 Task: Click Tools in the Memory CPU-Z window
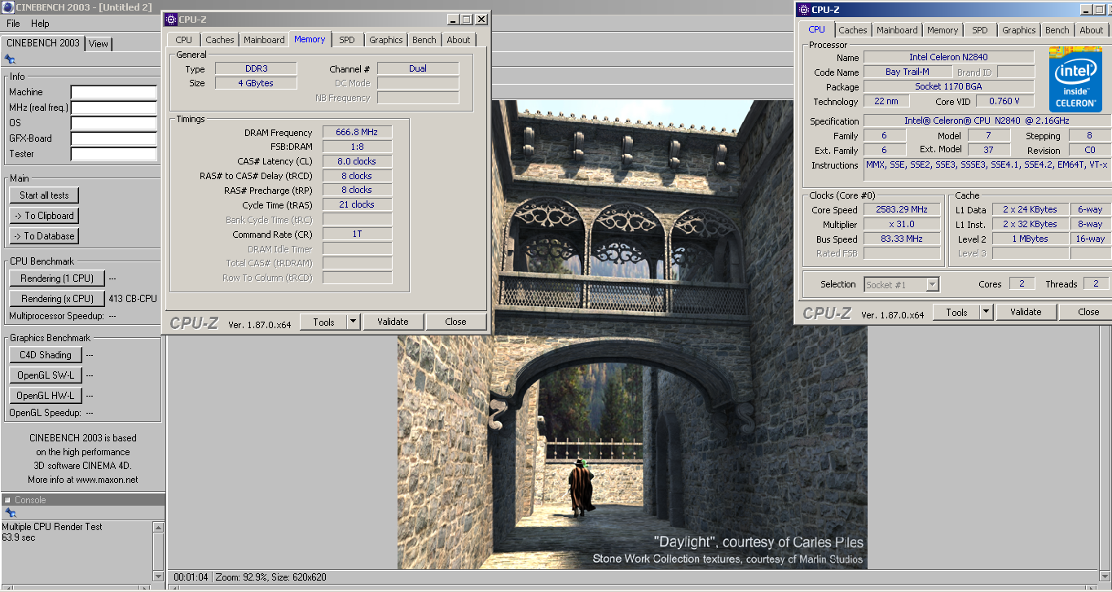tap(323, 322)
